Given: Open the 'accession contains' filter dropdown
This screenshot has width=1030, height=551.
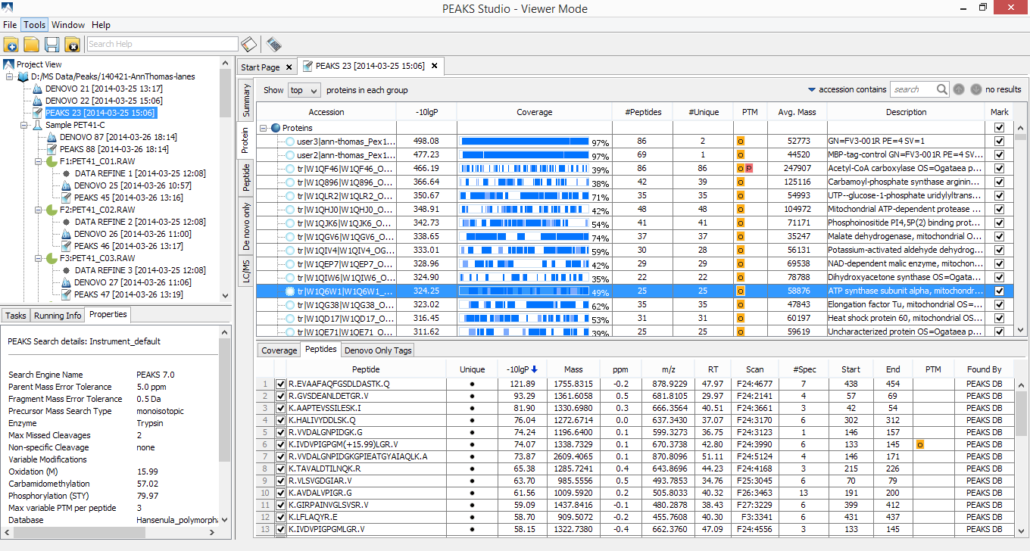Looking at the screenshot, I should coord(847,89).
